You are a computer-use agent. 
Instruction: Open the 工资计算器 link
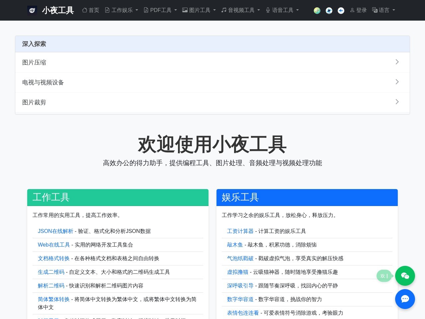coord(240,231)
